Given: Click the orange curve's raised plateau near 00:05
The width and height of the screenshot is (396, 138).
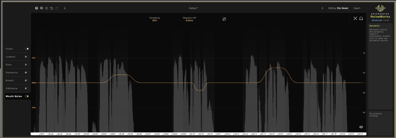Looking at the screenshot, I should pos(122,75).
